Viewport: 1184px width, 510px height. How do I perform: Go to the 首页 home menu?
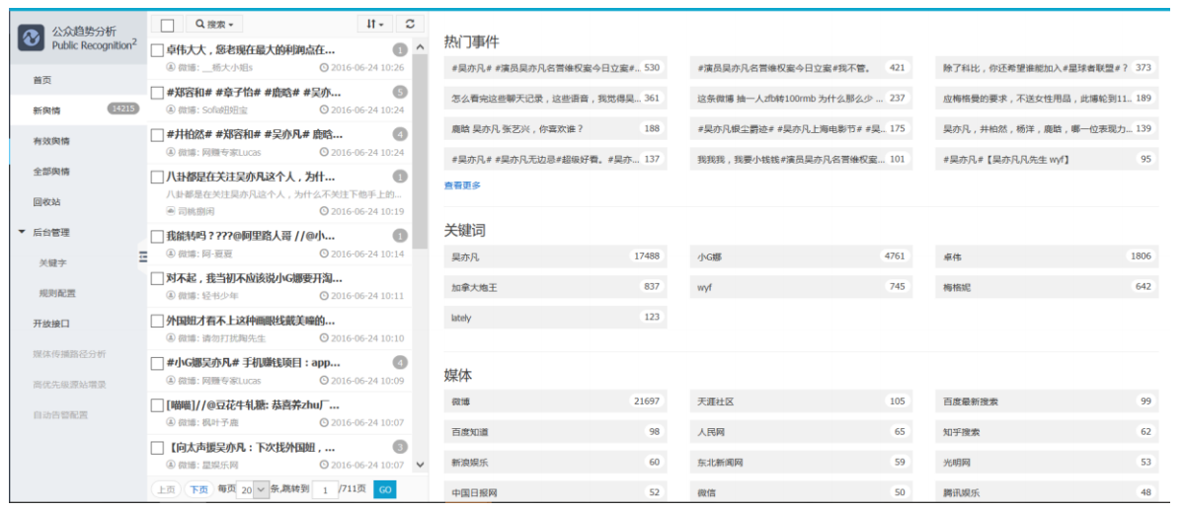coord(42,80)
